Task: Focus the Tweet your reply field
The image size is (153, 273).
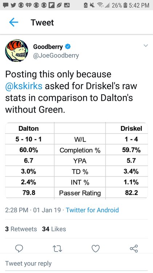Action: (76, 264)
